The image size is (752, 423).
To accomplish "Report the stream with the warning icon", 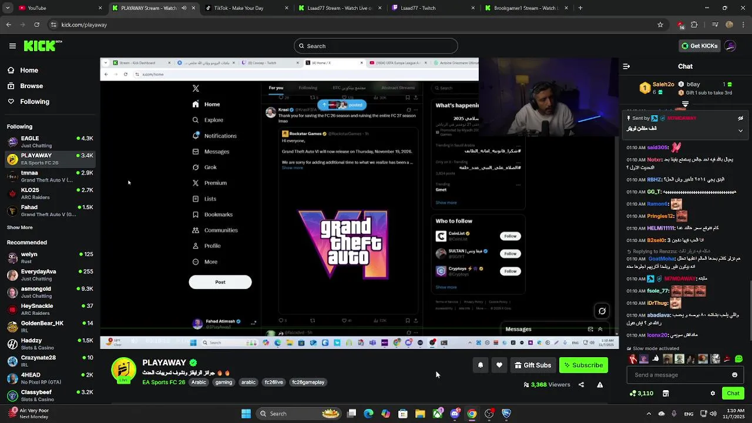I will click(600, 385).
